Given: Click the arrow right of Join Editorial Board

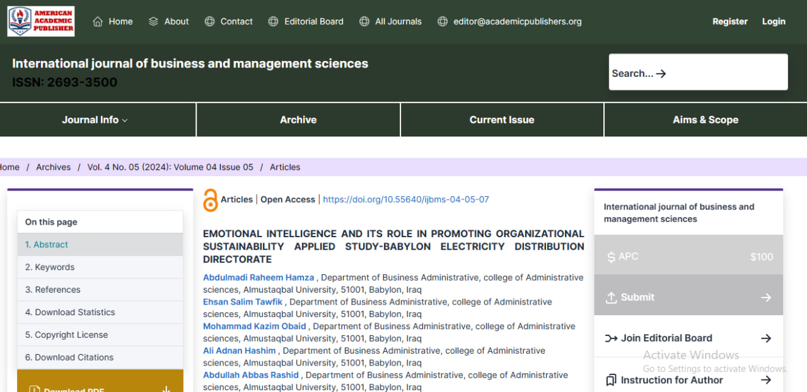Looking at the screenshot, I should [x=766, y=339].
